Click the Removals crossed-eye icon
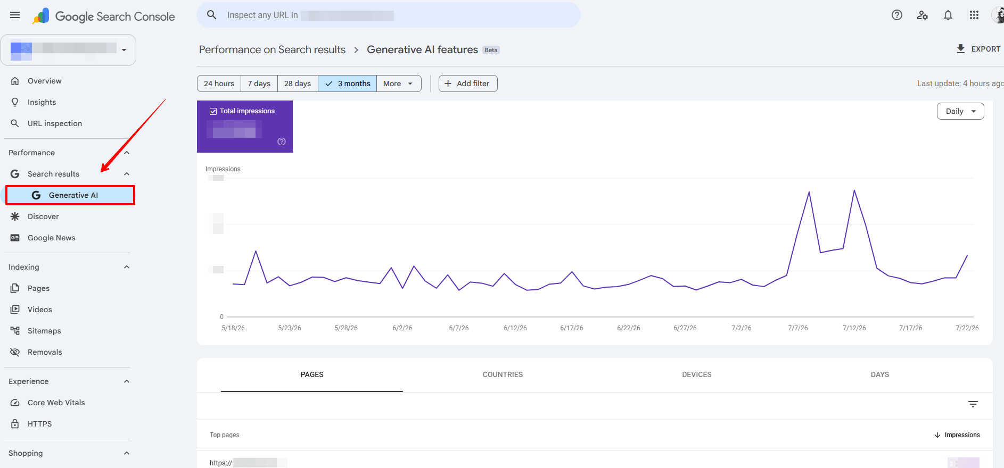 pyautogui.click(x=15, y=352)
